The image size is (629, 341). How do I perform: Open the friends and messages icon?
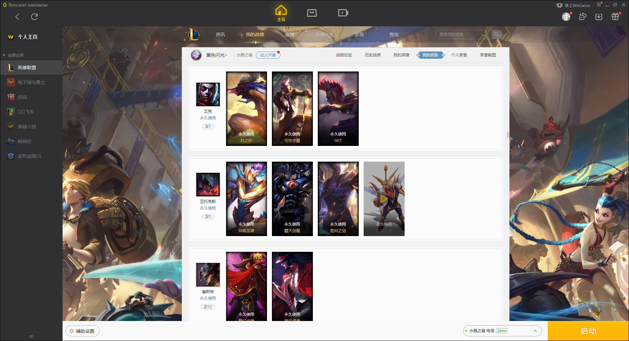[x=582, y=17]
